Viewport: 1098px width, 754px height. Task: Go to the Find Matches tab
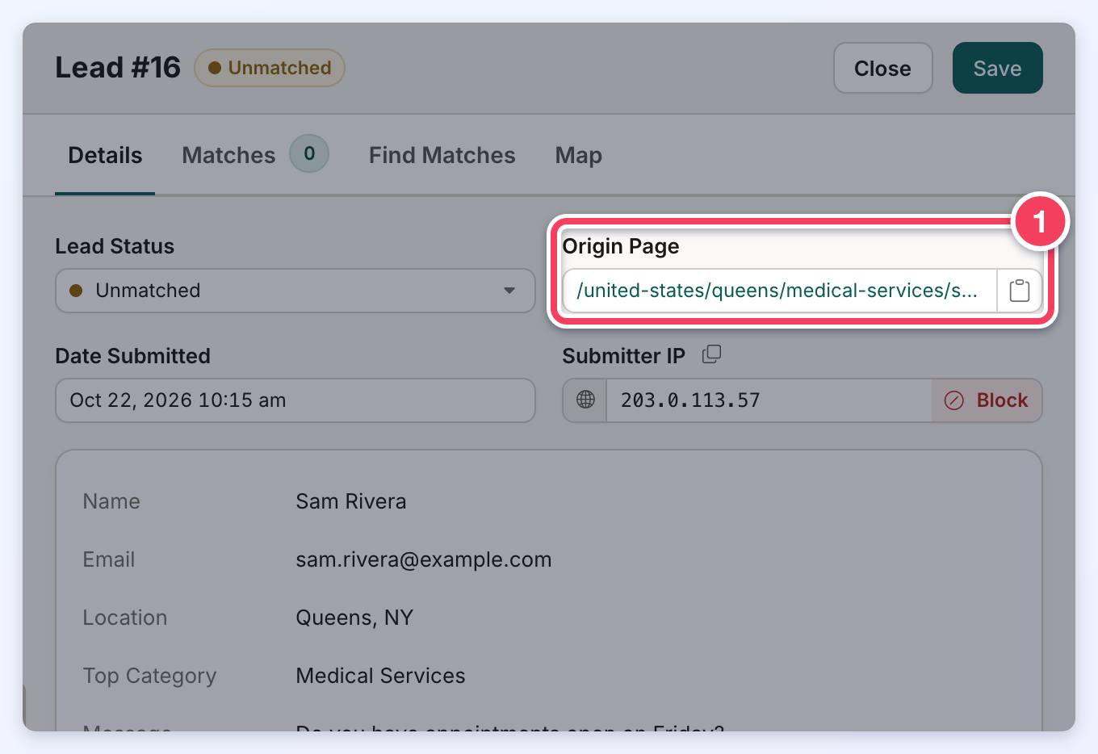442,155
